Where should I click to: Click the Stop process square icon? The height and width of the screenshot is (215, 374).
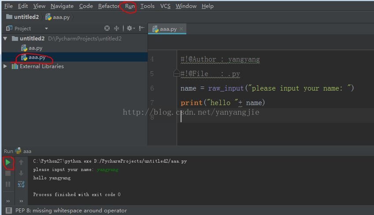[x=8, y=173]
